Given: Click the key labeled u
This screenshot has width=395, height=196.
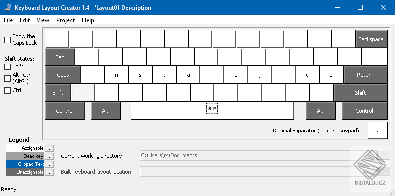Looking at the screenshot, I should coord(236,75).
